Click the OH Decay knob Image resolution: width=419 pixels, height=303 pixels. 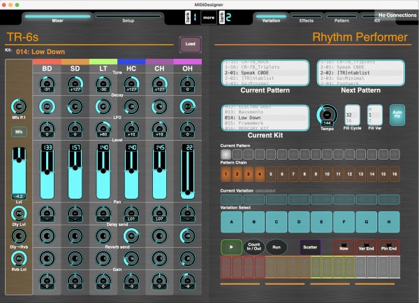click(188, 106)
